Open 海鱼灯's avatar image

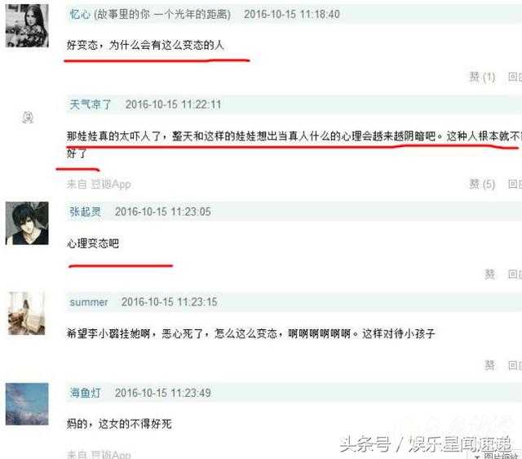point(27,404)
